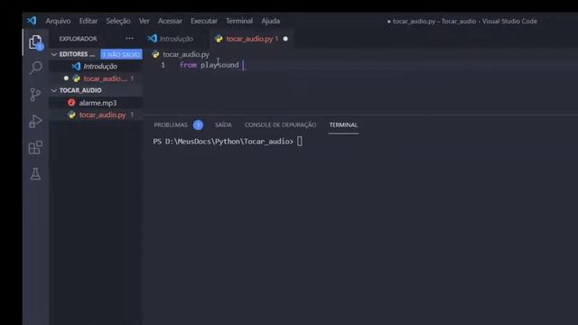Open the Acessar menu

click(x=170, y=21)
